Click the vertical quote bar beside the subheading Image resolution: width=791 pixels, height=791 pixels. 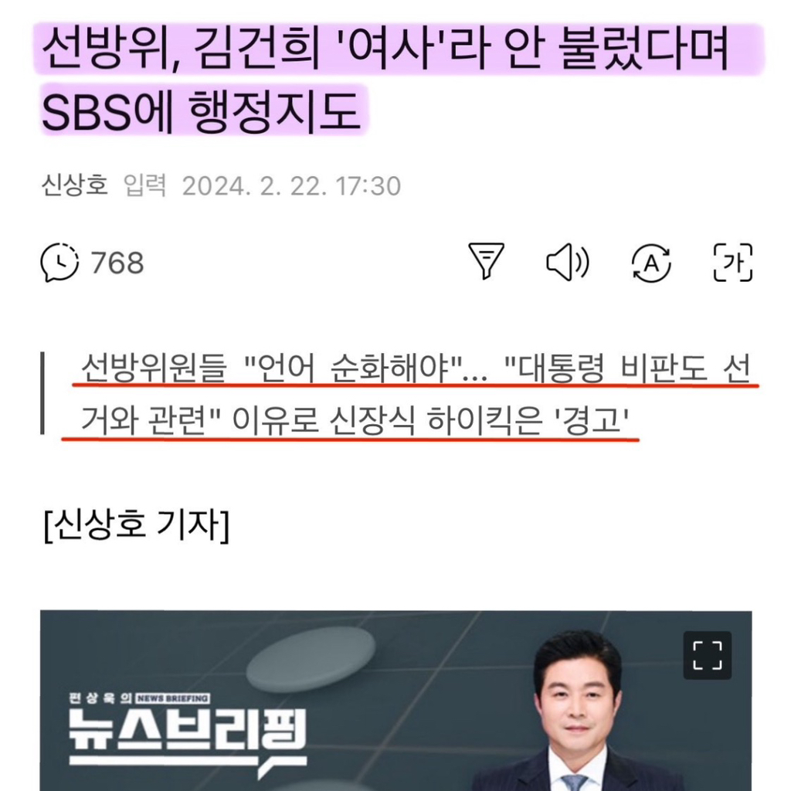tap(42, 393)
